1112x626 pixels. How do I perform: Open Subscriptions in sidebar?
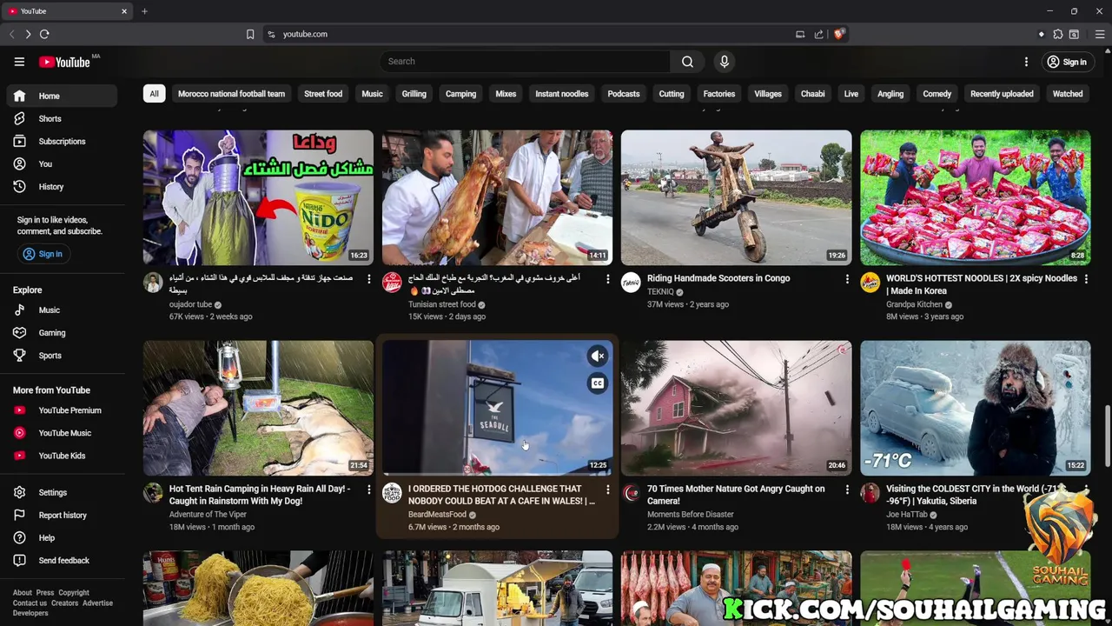coord(61,141)
